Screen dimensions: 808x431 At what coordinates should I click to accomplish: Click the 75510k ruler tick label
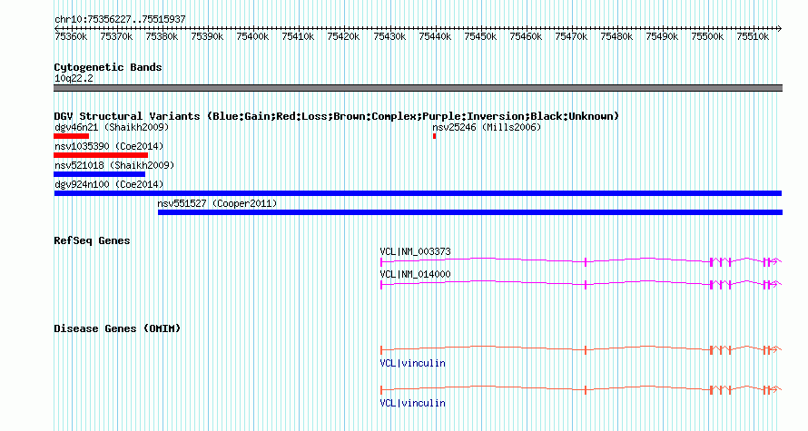(753, 36)
